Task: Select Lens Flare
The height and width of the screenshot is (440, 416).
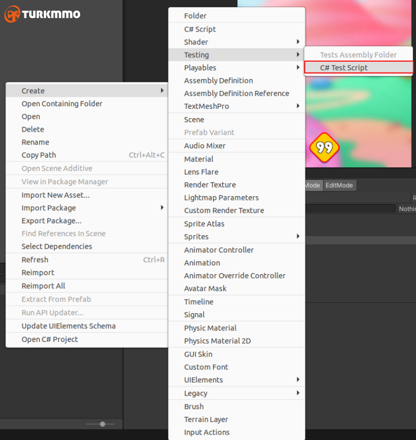Action: (237, 172)
